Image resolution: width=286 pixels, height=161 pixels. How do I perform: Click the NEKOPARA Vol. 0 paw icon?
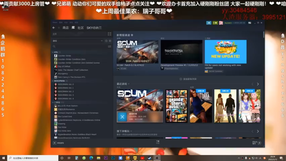[x=56, y=84]
